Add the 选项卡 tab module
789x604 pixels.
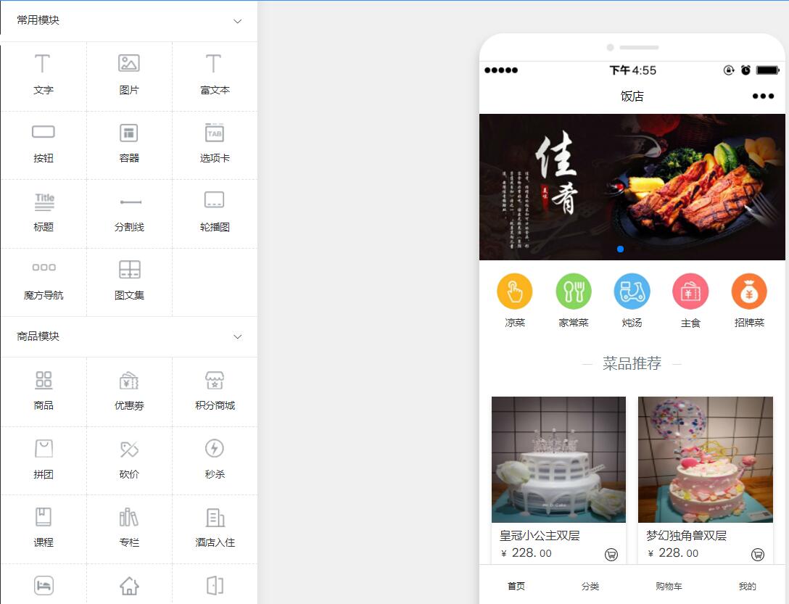(215, 144)
